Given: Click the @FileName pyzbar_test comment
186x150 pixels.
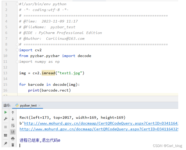Looking at the screenshot, I should point(47,27).
